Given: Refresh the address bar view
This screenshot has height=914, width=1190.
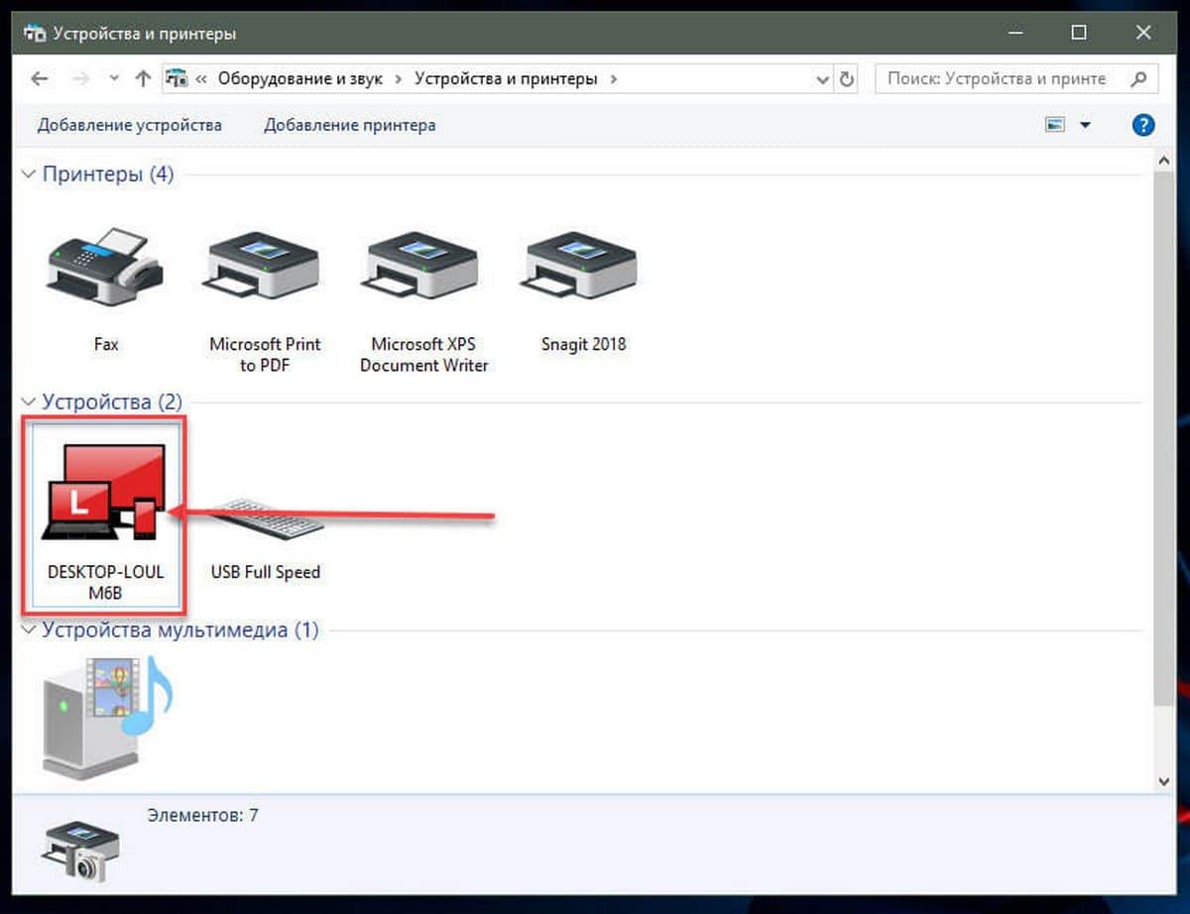Looking at the screenshot, I should click(846, 78).
